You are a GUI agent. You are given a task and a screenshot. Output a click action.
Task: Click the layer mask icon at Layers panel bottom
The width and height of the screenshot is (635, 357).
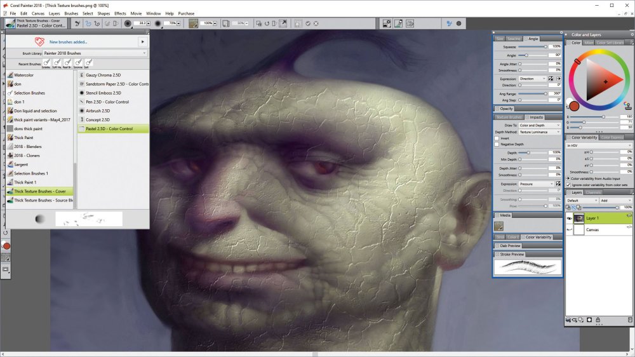pos(590,320)
